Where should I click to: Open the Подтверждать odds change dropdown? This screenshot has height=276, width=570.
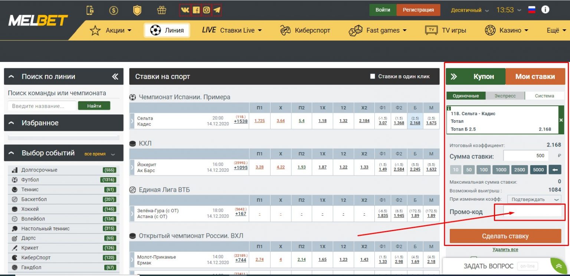coord(534,199)
